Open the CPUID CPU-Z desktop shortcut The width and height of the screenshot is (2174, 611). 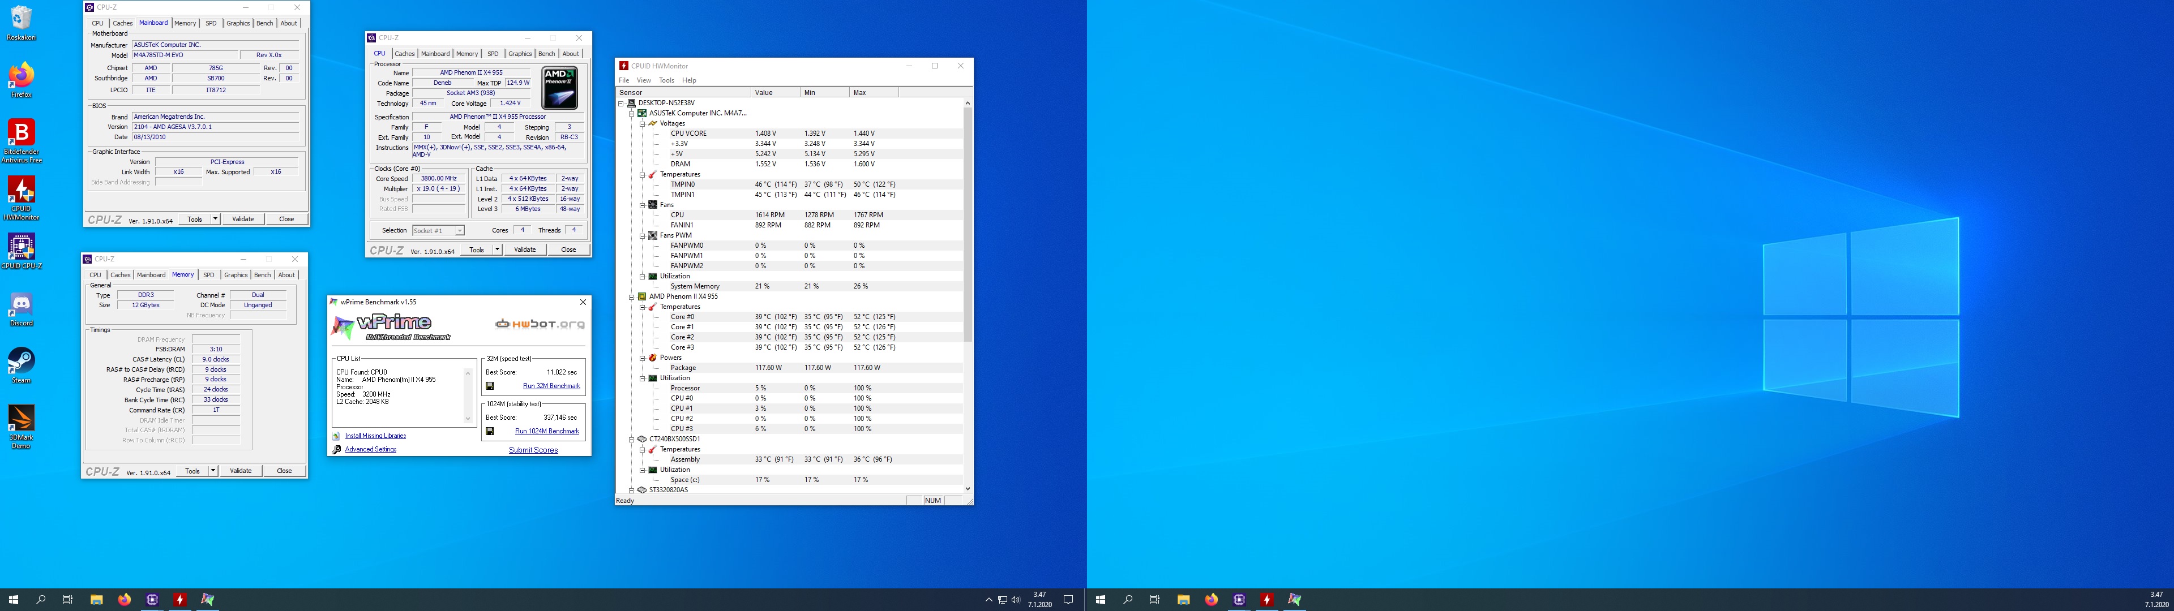[x=21, y=252]
